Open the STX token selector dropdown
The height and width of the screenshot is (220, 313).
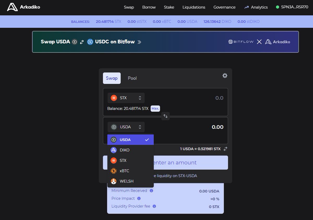point(126,98)
